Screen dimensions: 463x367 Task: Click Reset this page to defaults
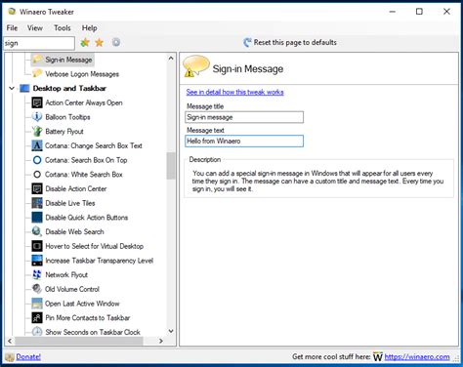click(290, 42)
